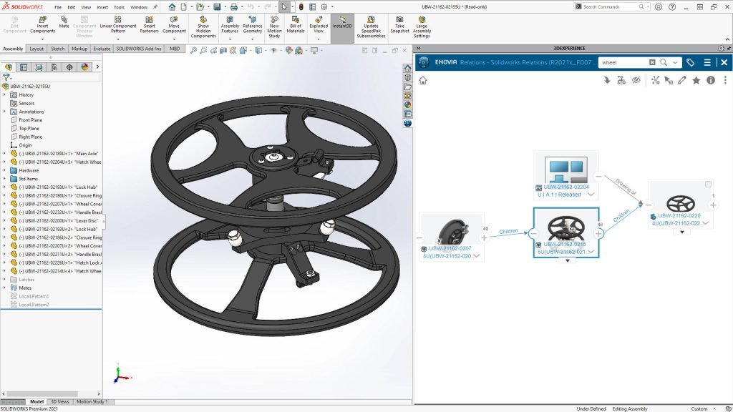Viewport: 733px width, 412px height.
Task: Open Linear Component Pattern tool
Action: (x=118, y=25)
